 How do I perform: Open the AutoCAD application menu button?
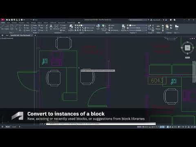coord(3,20)
